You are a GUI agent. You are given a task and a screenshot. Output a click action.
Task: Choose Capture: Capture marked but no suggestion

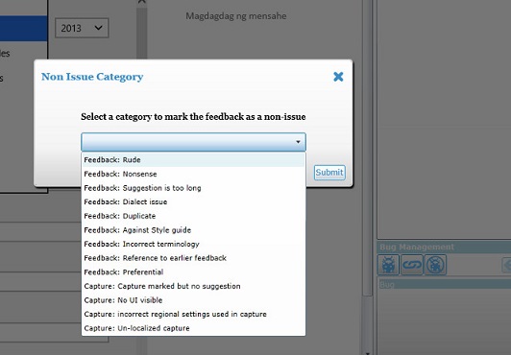pyautogui.click(x=194, y=286)
